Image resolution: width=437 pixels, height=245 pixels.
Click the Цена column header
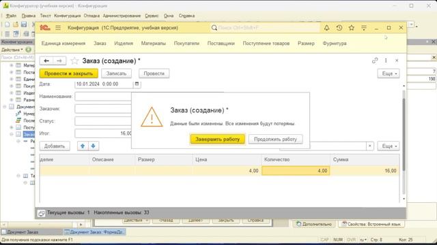[x=227, y=160]
